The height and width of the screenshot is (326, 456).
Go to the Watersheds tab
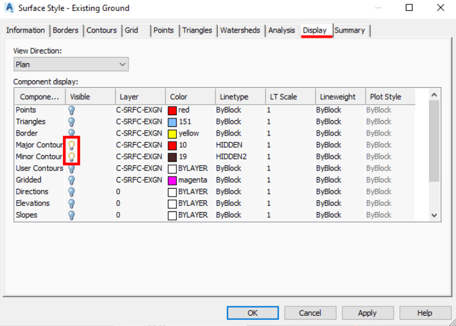click(x=240, y=30)
